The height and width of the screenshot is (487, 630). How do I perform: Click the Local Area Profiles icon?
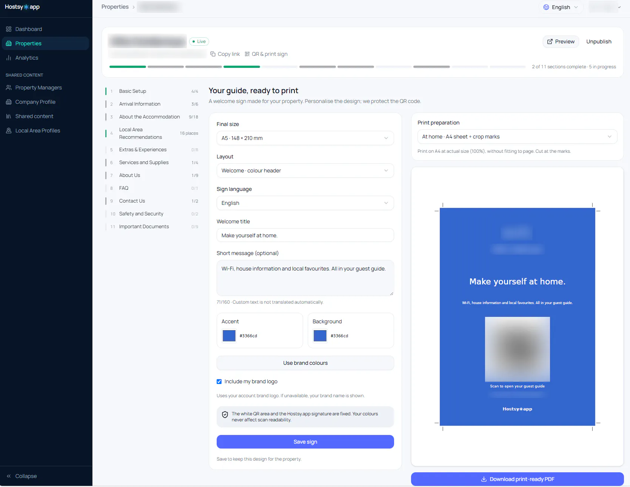pos(9,131)
